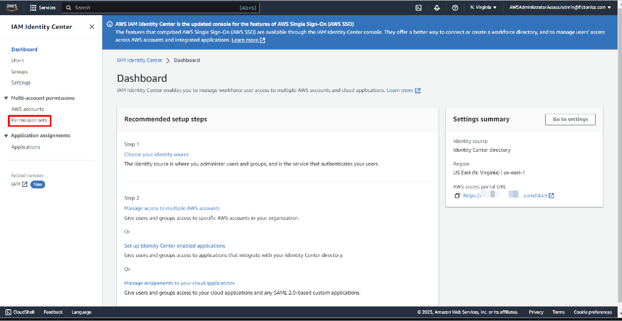Open the help question mark icon
Image resolution: width=622 pixels, height=321 pixels.
coord(455,8)
